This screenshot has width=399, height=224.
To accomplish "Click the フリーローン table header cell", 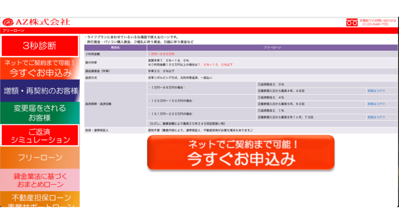I will pyautogui.click(x=272, y=47).
